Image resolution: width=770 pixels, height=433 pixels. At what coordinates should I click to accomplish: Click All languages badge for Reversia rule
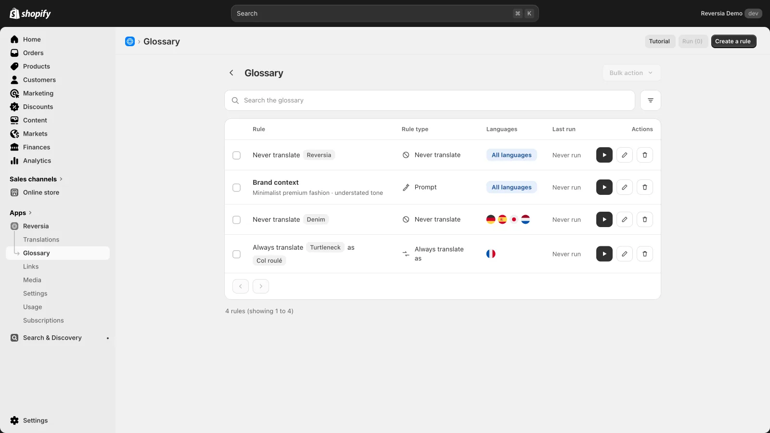coord(512,155)
